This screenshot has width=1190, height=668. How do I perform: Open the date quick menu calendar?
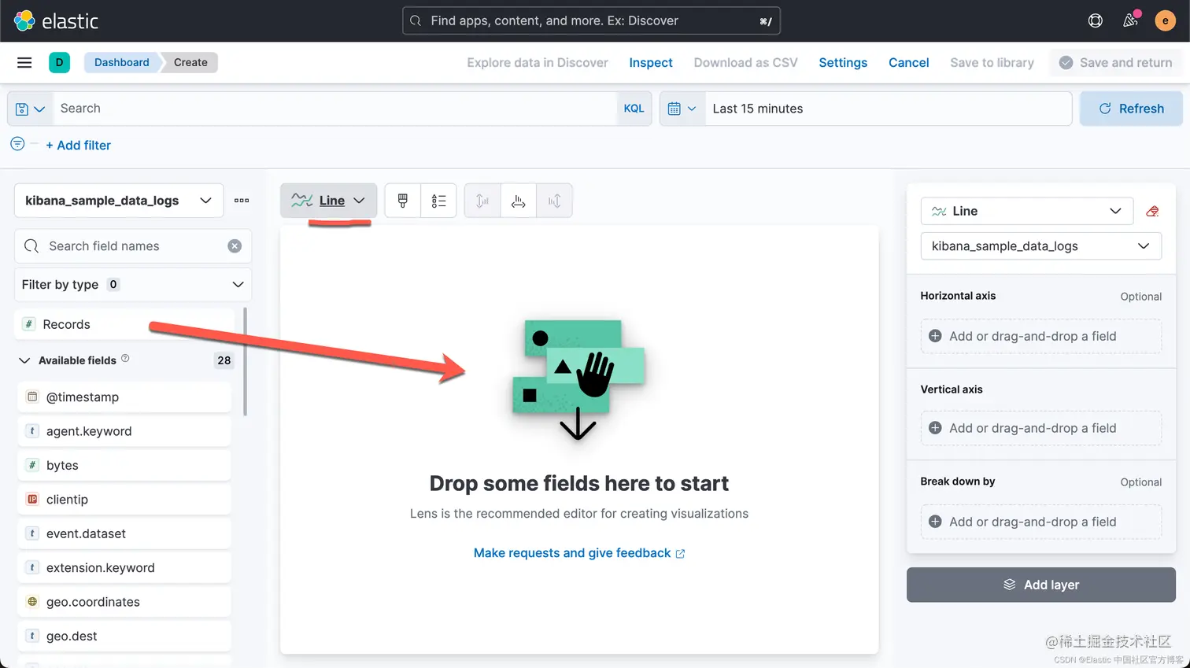tap(682, 109)
